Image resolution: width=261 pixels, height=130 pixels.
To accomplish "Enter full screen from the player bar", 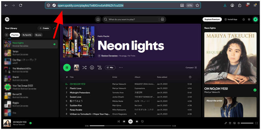I will click(256, 123).
